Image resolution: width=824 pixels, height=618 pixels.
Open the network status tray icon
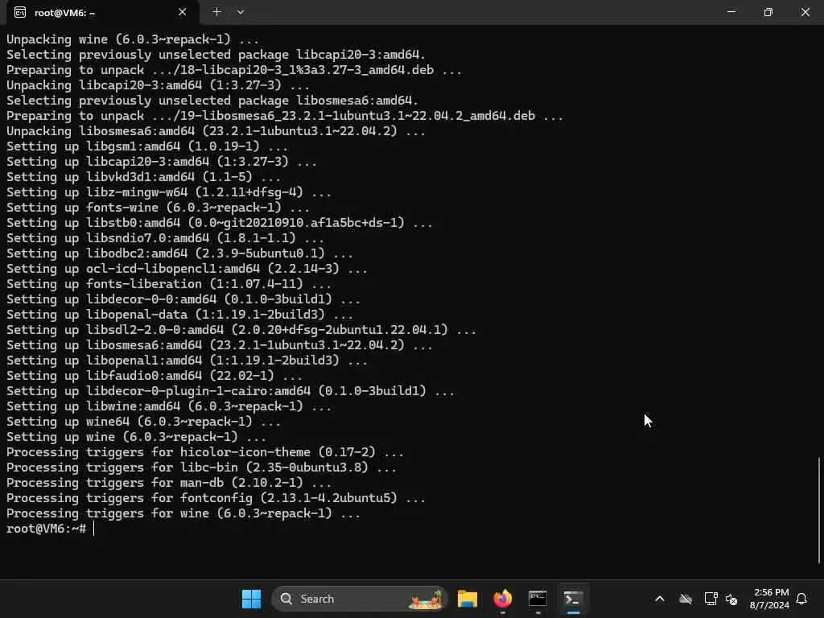pyautogui.click(x=711, y=599)
